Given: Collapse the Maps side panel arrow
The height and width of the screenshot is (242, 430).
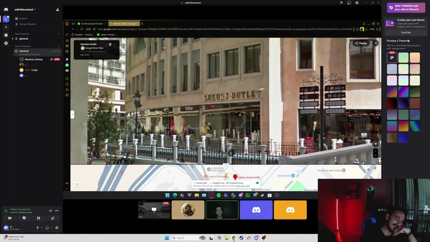Looking at the screenshot, I should click(x=72, y=115).
